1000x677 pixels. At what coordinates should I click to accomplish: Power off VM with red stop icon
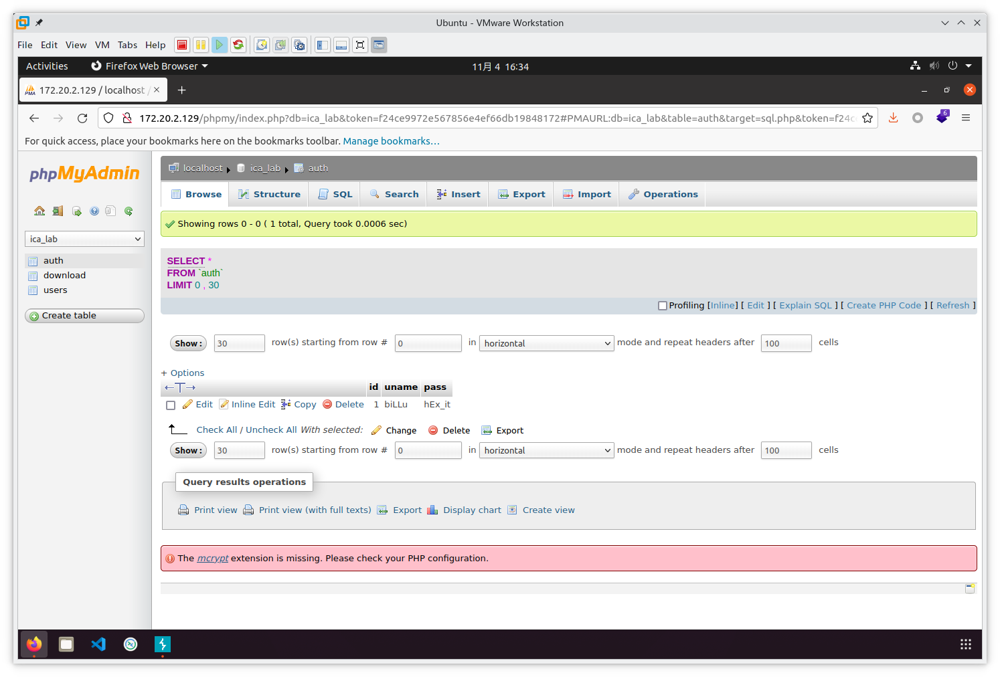coord(181,45)
